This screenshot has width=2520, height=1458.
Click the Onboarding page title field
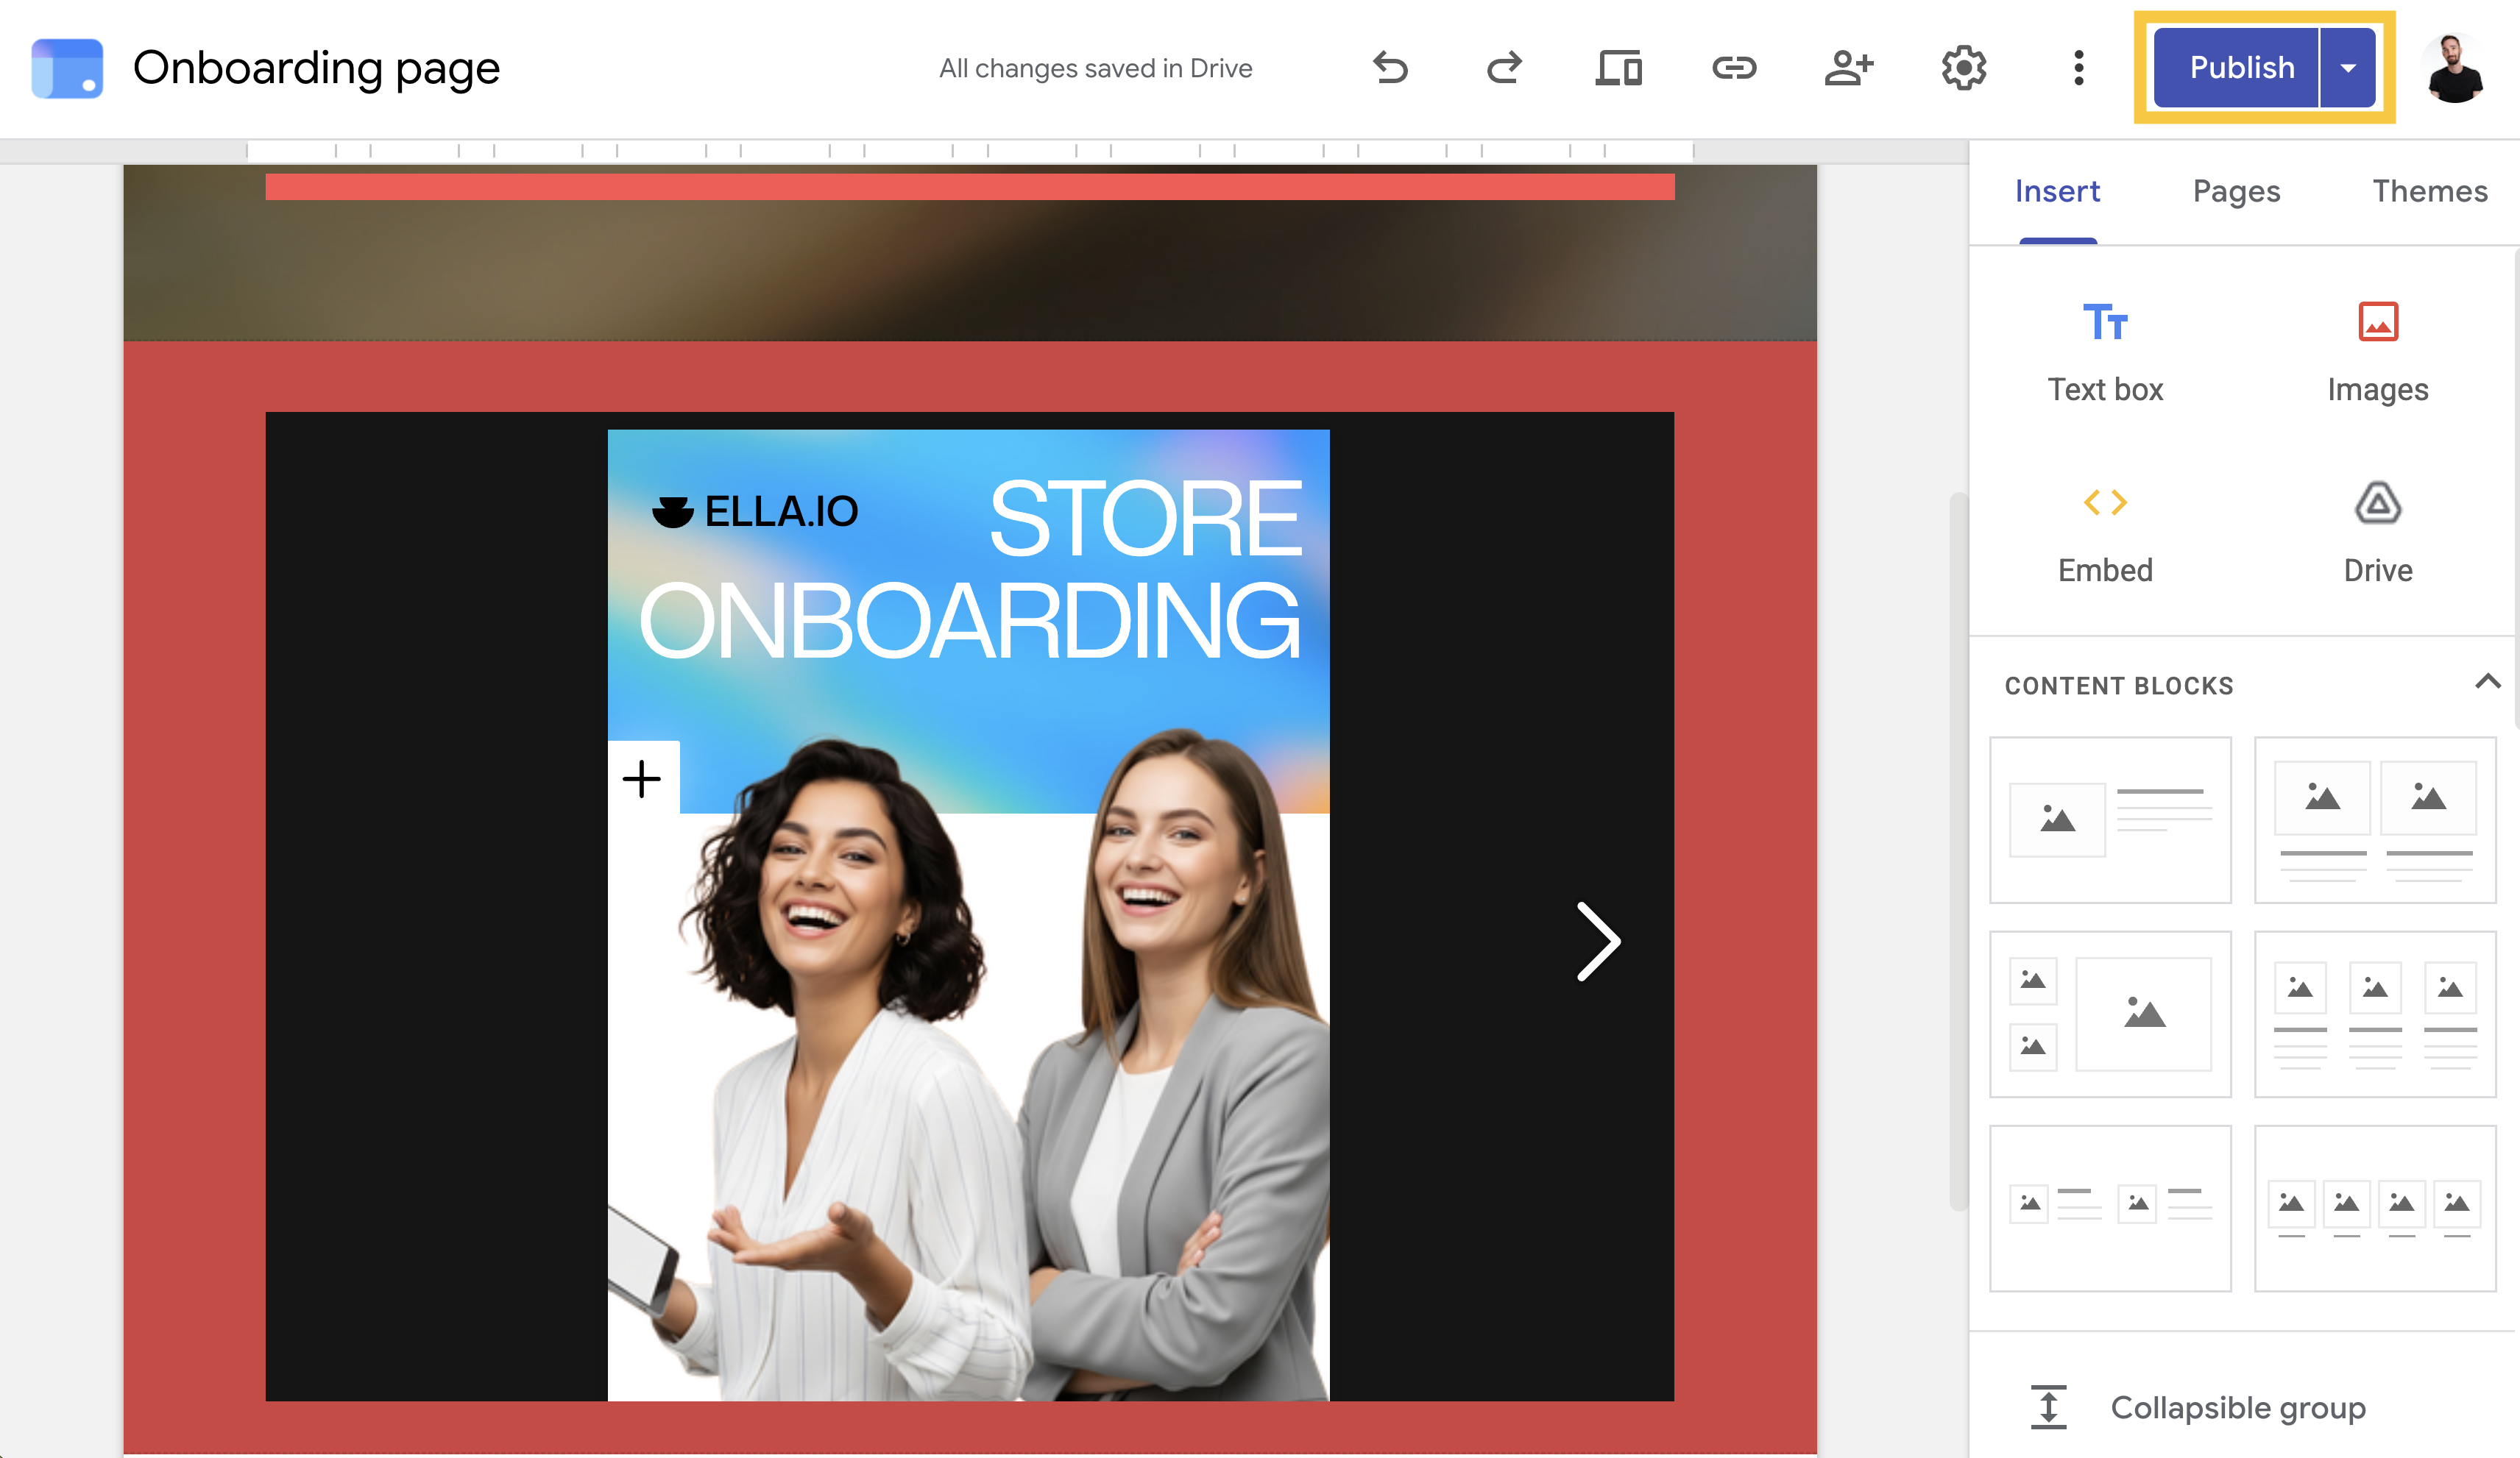pyautogui.click(x=316, y=68)
